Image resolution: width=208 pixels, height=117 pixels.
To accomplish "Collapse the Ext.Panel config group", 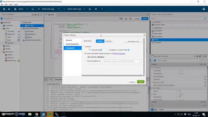I will click(x=152, y=88).
